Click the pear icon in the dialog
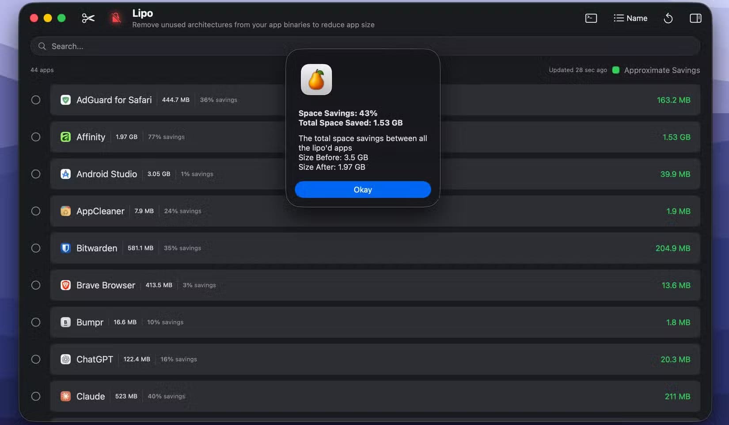 [x=316, y=80]
